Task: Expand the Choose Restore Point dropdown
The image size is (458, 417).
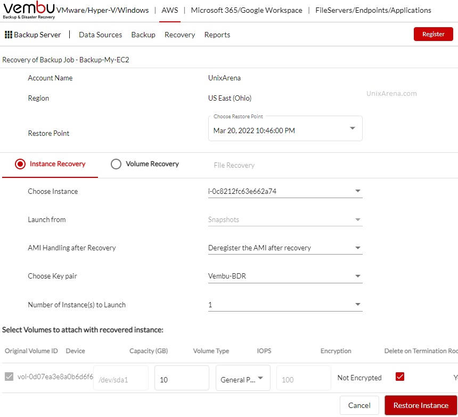Action: [x=285, y=129]
